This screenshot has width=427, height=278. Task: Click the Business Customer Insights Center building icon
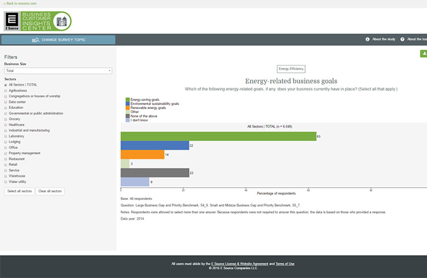pos(61,22)
